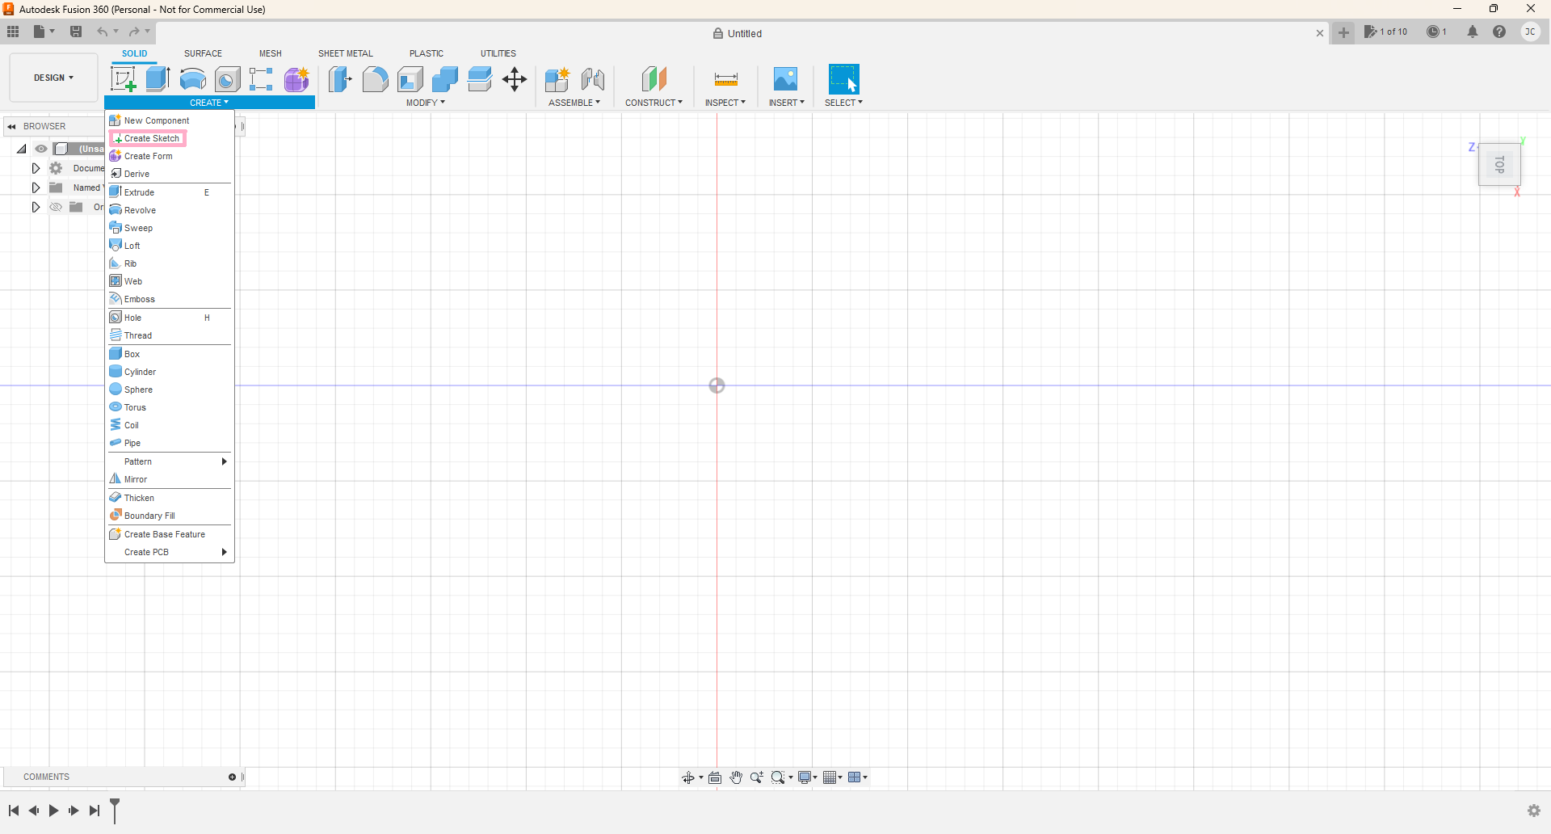Image resolution: width=1551 pixels, height=834 pixels.
Task: Select the Offset Face modify tool
Action: point(480,79)
